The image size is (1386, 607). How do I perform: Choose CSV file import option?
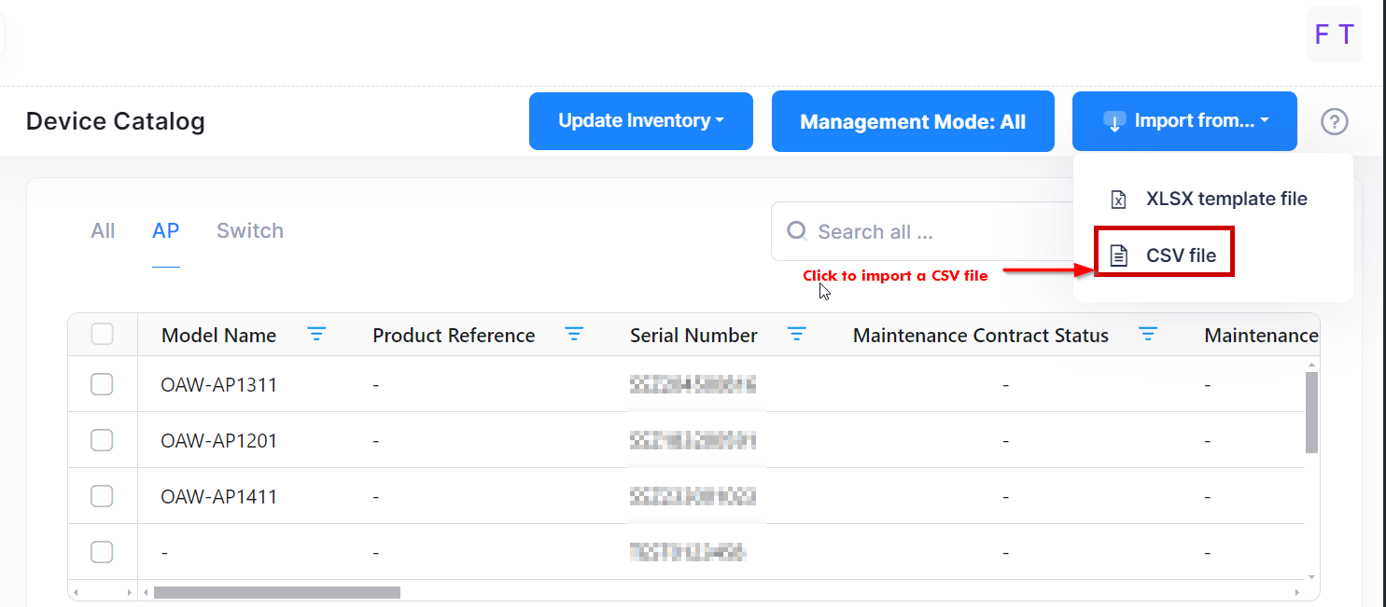coord(1180,255)
